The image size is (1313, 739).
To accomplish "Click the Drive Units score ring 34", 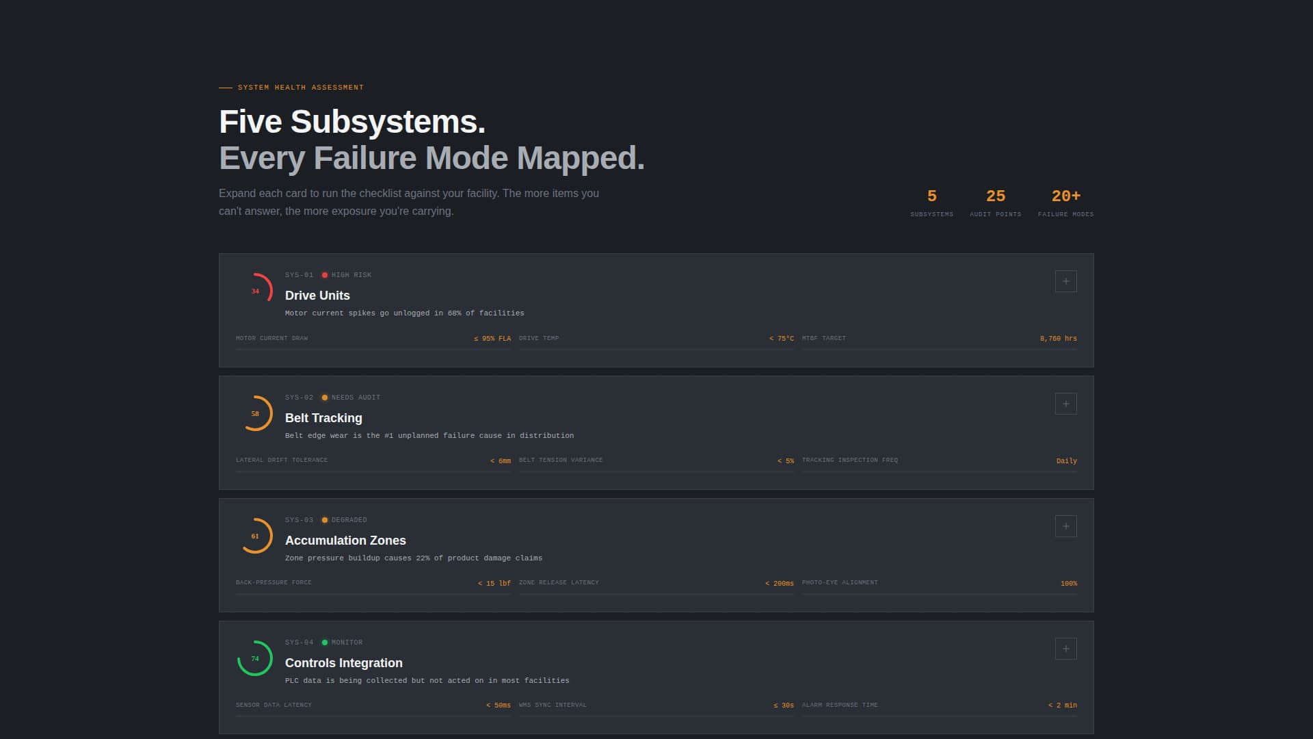I will pos(255,291).
